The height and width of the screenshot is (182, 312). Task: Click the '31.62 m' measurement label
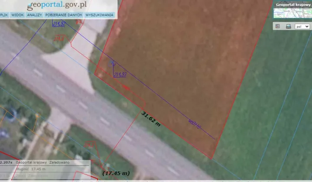pyautogui.click(x=151, y=119)
